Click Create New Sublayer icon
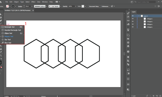This screenshot has height=97, width=162. pos(157,96)
